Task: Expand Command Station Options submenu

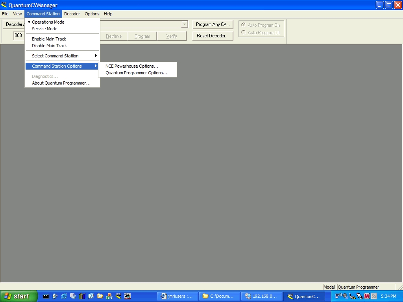Action: pyautogui.click(x=62, y=66)
